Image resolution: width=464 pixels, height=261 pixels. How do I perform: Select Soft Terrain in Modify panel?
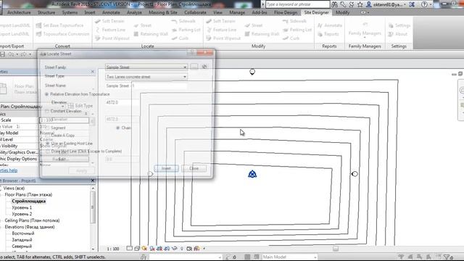click(220, 21)
